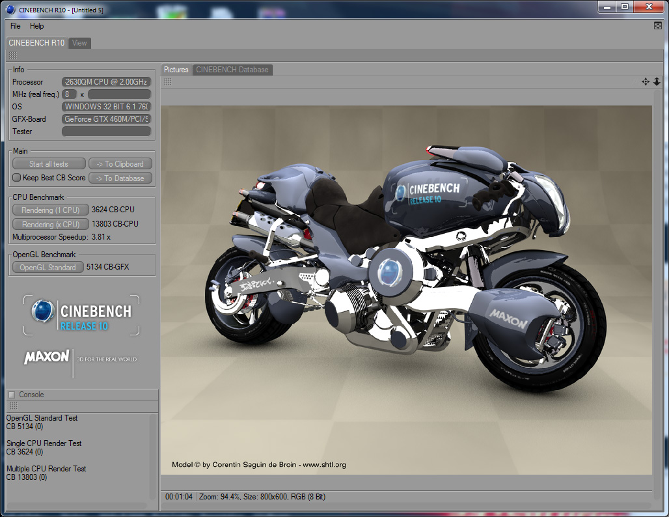Click the grip handle below CINEBENCH R10 tab
The width and height of the screenshot is (669, 517).
click(13, 55)
